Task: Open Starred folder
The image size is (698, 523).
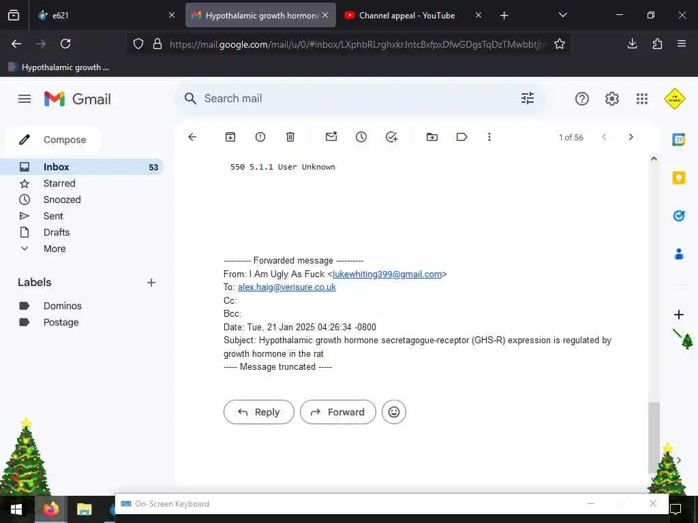Action: pyautogui.click(x=59, y=184)
